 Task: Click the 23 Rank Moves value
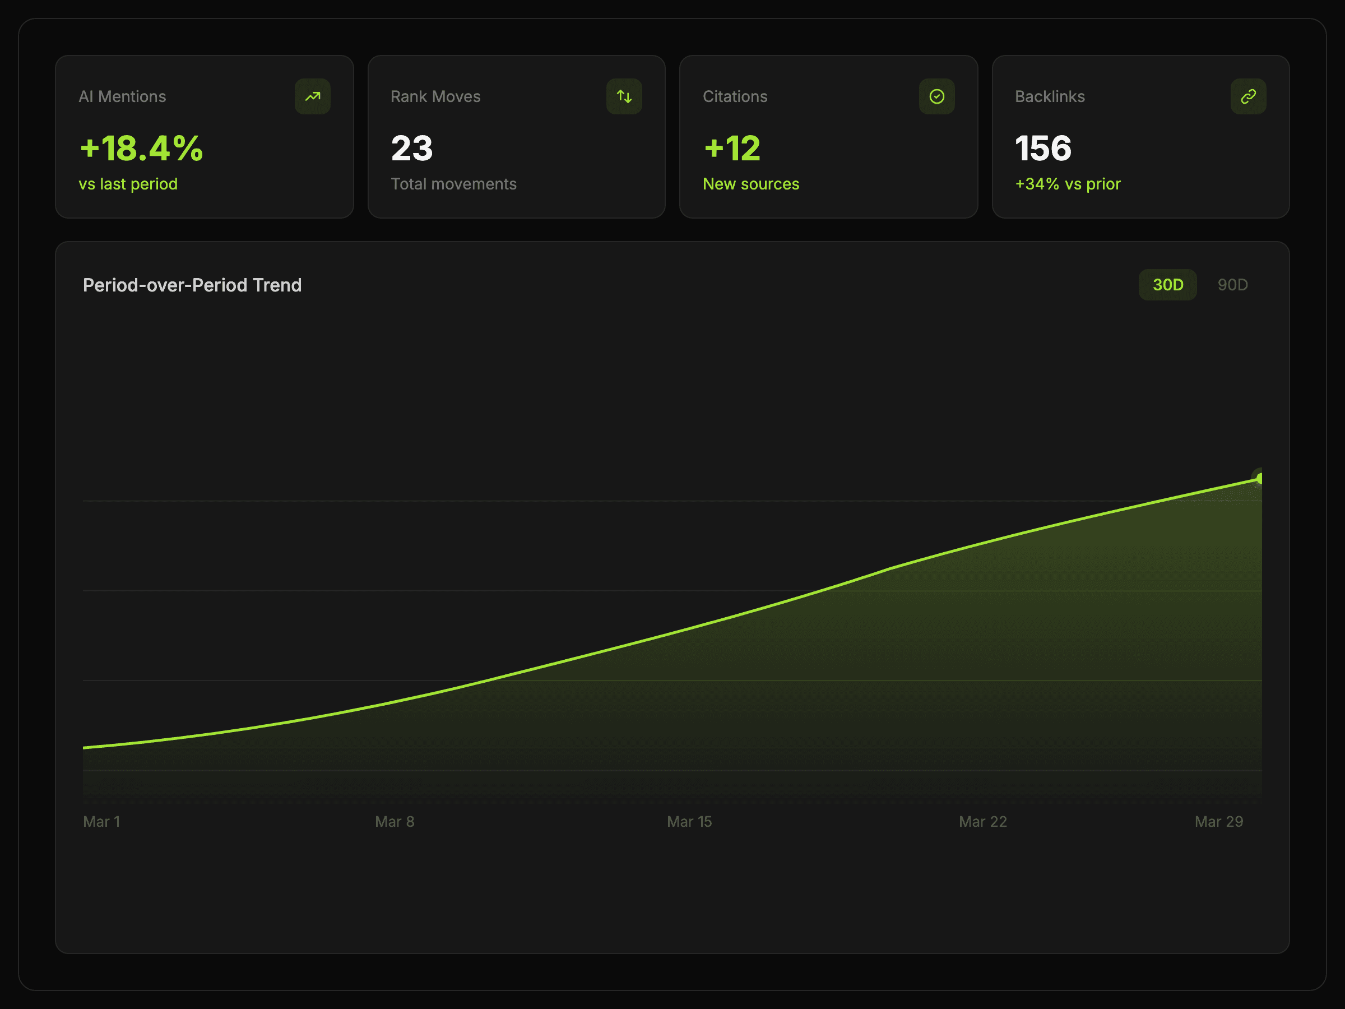[412, 149]
